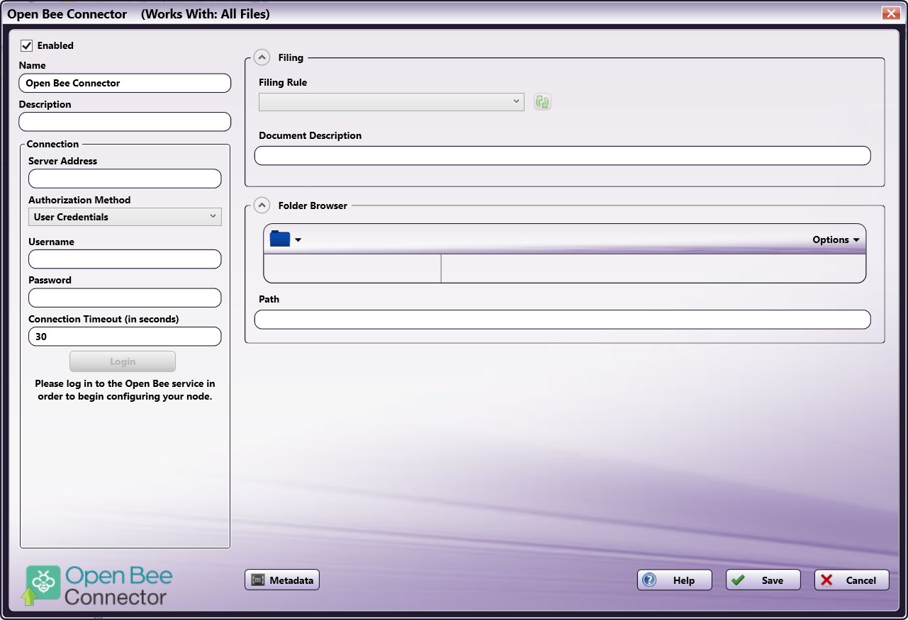Save the connector configuration
Image resolution: width=908 pixels, height=620 pixels.
(x=763, y=580)
